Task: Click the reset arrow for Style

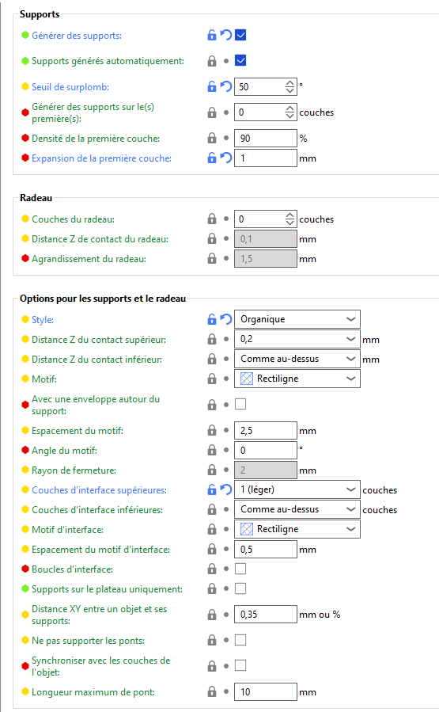Action: (x=226, y=319)
